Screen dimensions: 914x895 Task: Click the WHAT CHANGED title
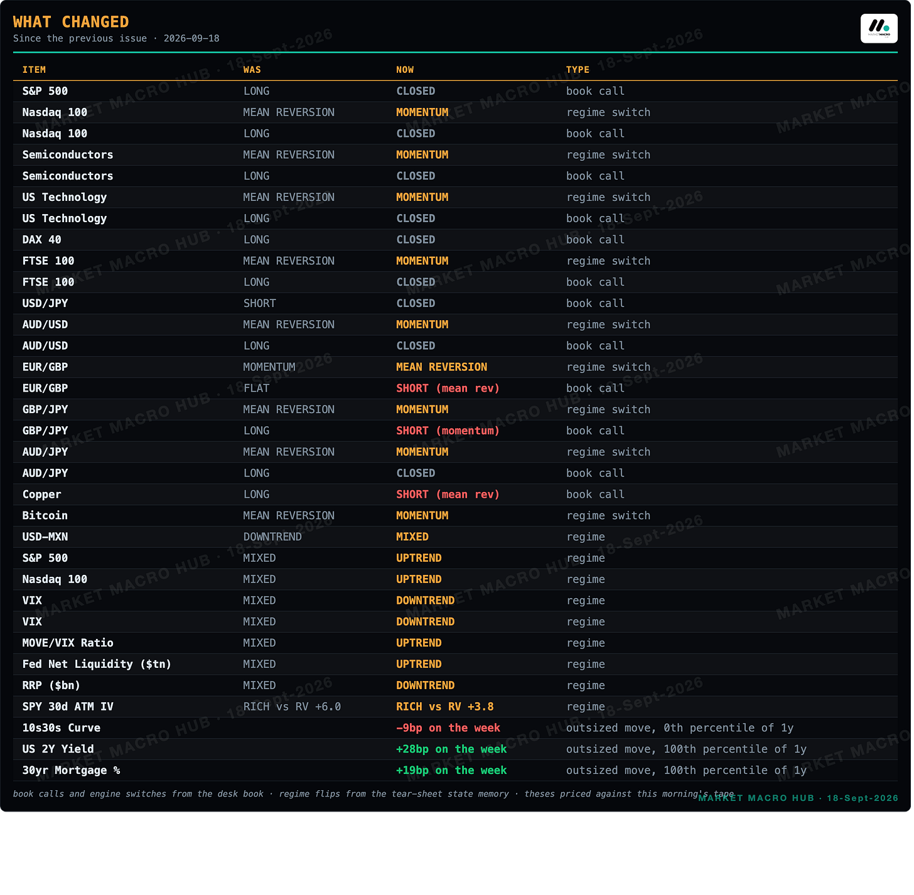[x=71, y=22]
